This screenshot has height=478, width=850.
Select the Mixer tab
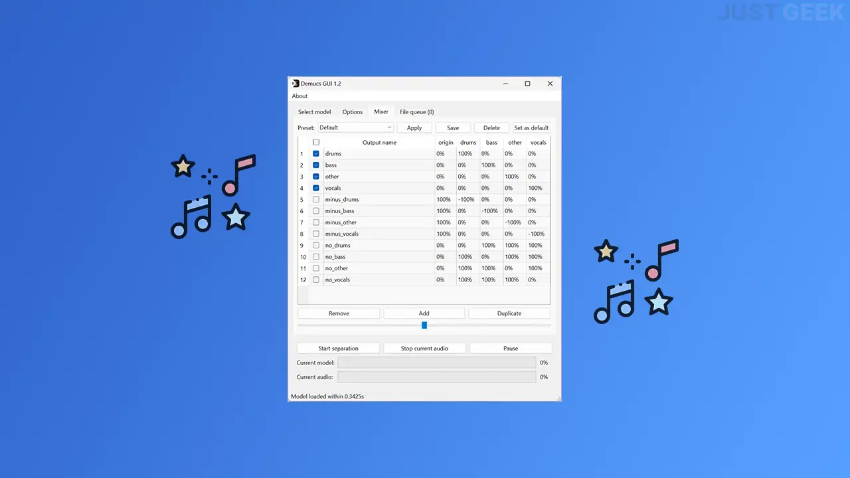point(381,112)
